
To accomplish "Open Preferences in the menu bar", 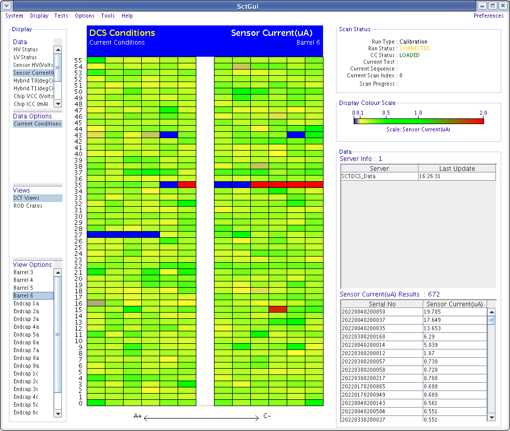I will pyautogui.click(x=488, y=16).
